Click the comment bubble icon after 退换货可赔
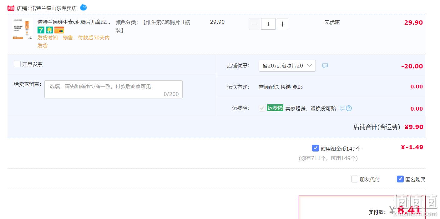The image size is (440, 219). click(343, 108)
